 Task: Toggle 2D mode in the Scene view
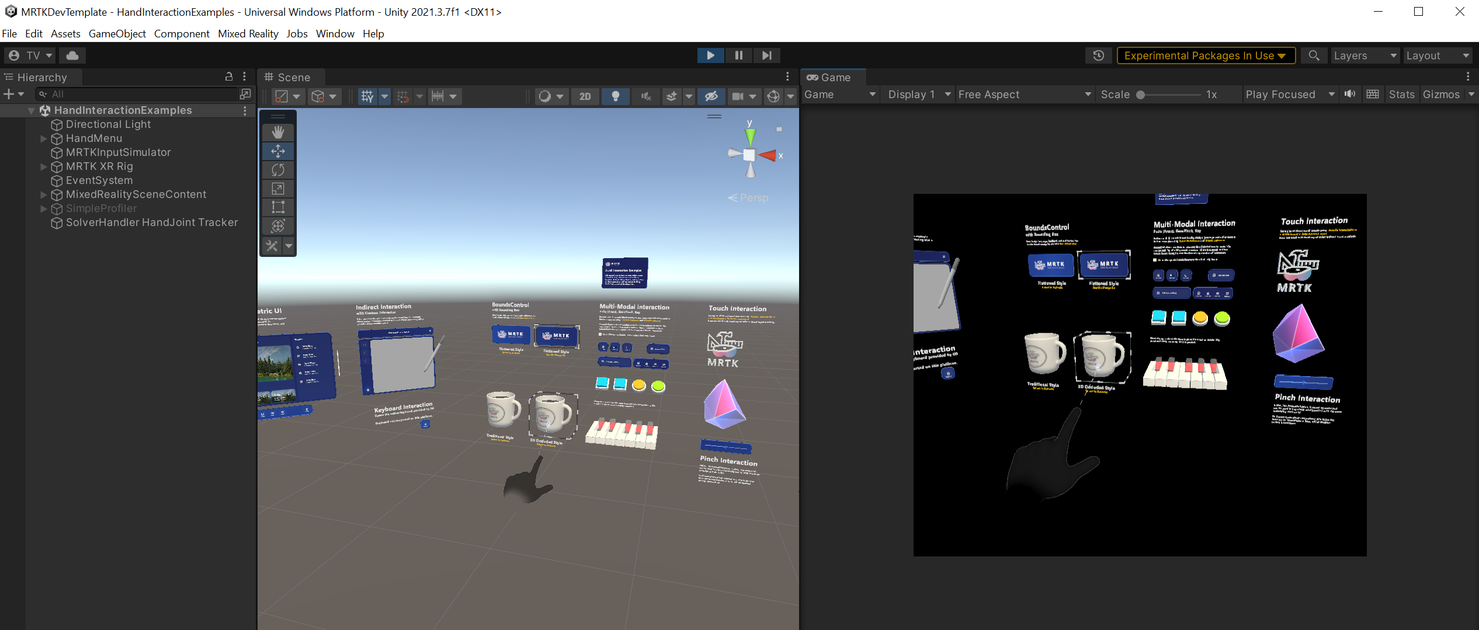(x=585, y=96)
